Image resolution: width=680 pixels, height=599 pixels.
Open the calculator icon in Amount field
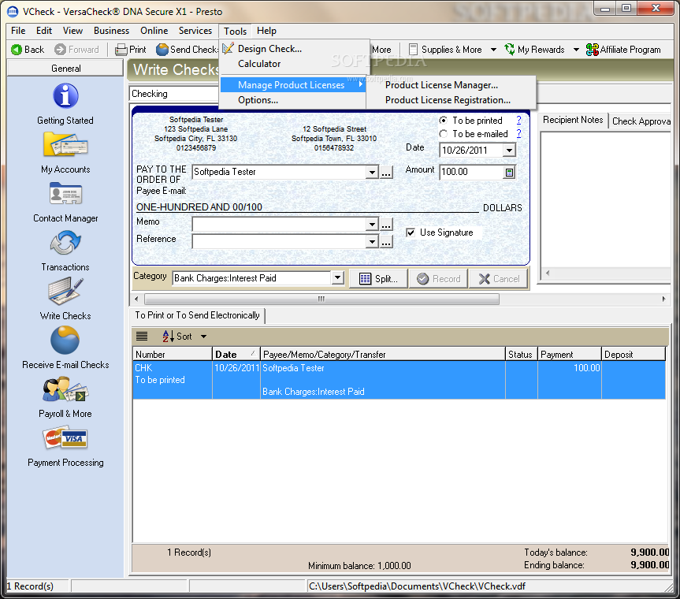tap(509, 172)
